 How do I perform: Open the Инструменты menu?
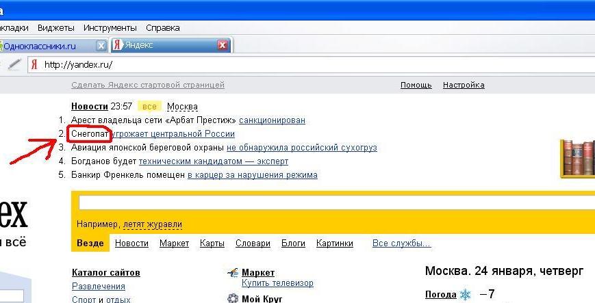pos(110,28)
